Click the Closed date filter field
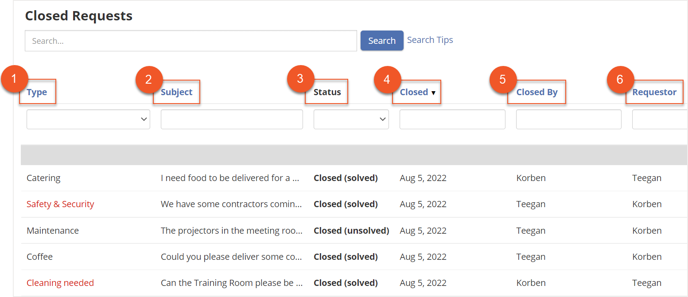 452,119
